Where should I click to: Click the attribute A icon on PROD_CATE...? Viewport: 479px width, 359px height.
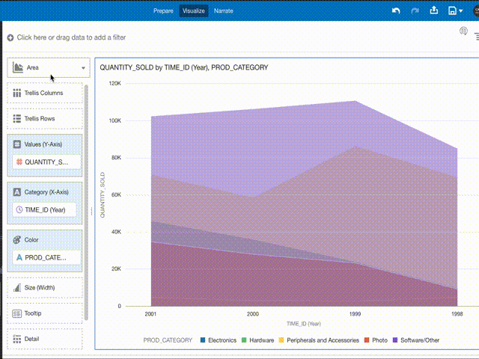coord(19,257)
